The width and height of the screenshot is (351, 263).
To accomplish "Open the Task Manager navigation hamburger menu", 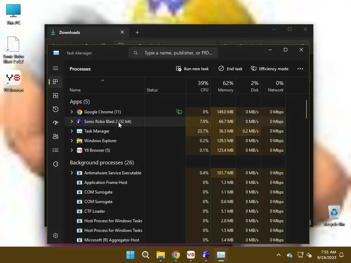I will [56, 68].
